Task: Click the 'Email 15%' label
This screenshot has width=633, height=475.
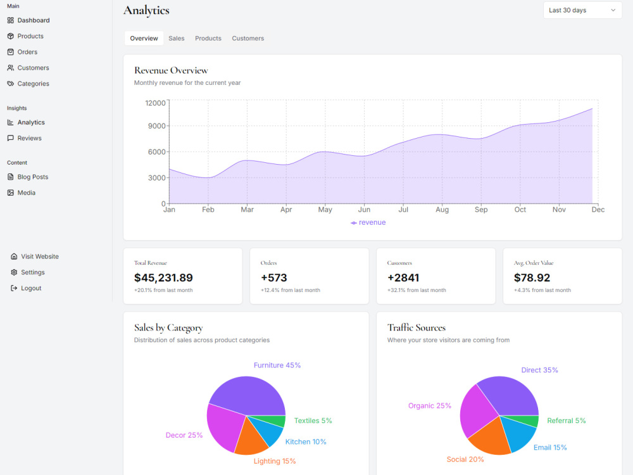Action: click(550, 448)
